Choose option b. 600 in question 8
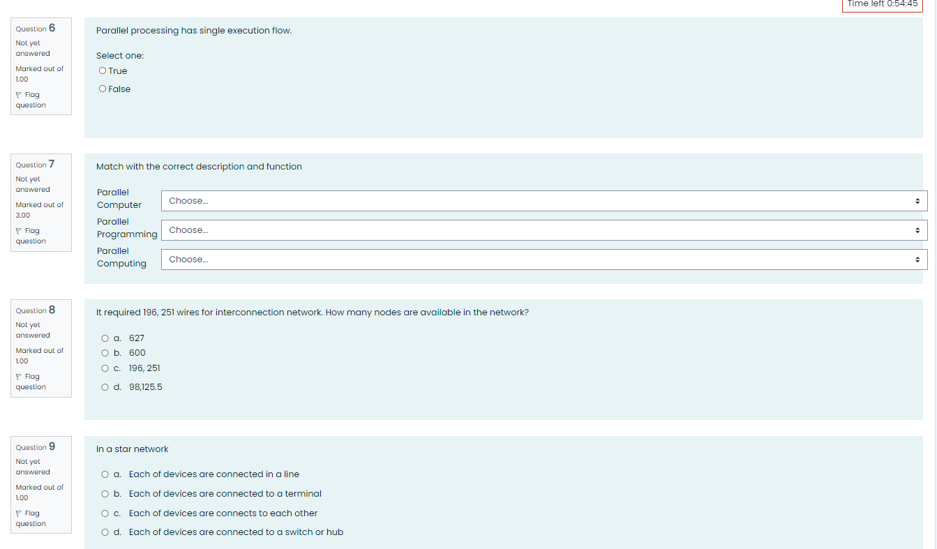Viewport: 937px width, 549px height. 105,353
